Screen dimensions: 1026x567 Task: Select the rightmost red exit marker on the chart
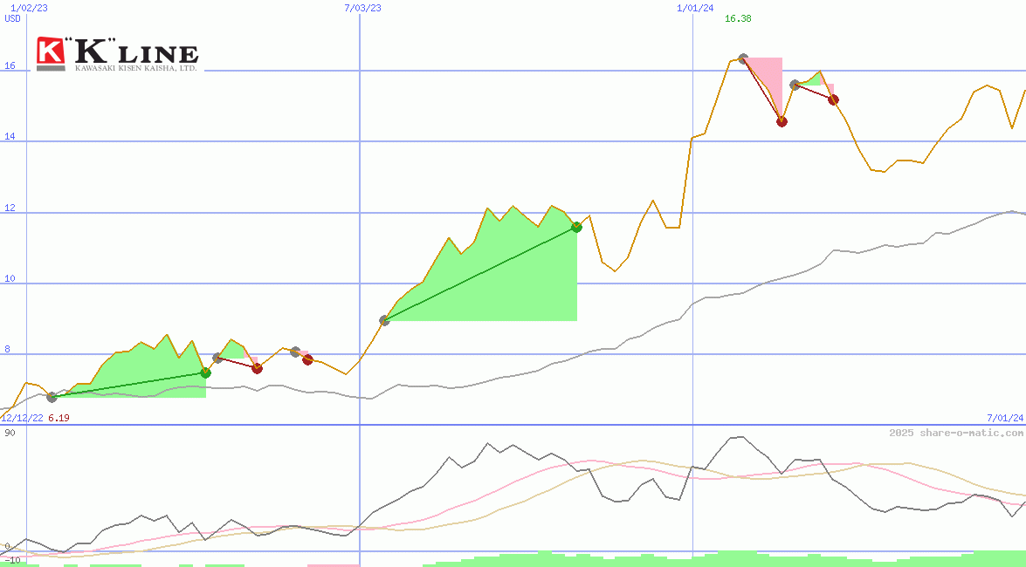pyautogui.click(x=833, y=99)
